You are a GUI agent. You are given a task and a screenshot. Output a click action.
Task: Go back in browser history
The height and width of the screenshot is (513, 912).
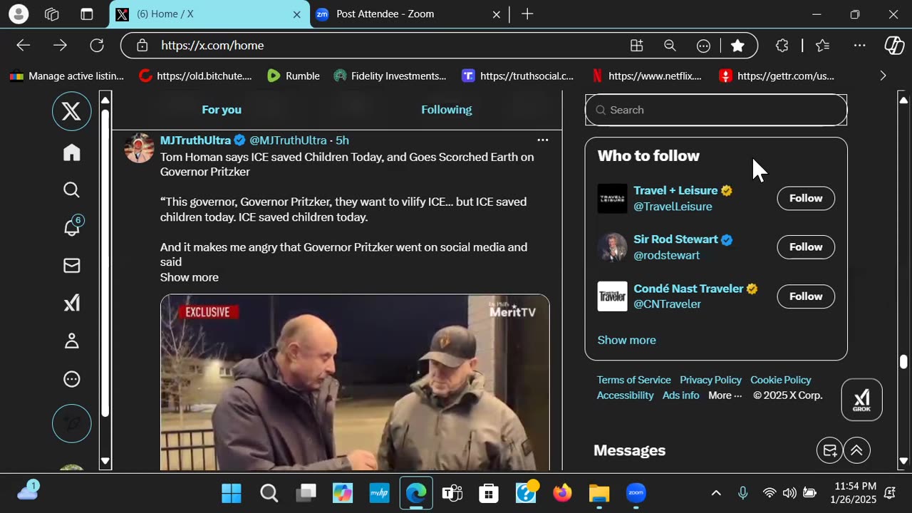24,46
